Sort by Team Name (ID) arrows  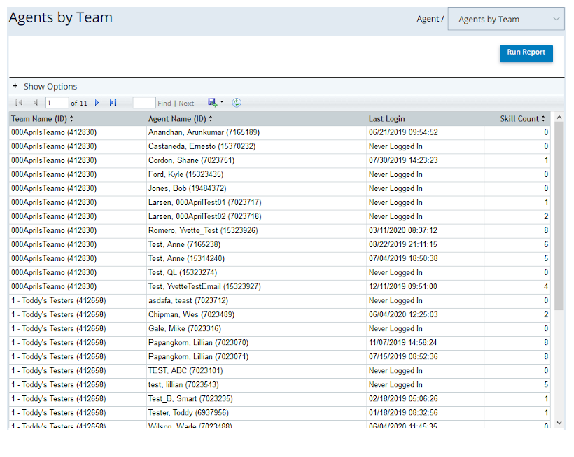click(71, 118)
